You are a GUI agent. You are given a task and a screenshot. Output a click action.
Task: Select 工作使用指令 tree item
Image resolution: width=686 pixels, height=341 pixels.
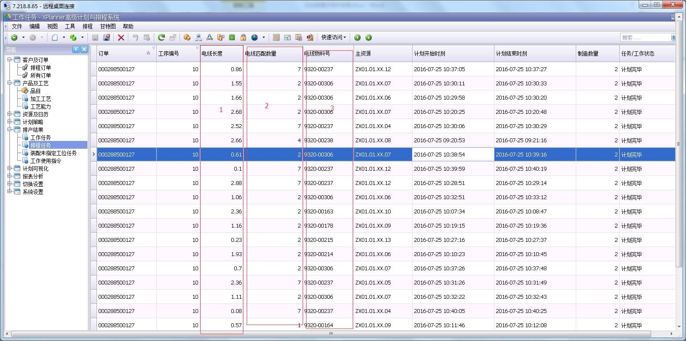46,161
